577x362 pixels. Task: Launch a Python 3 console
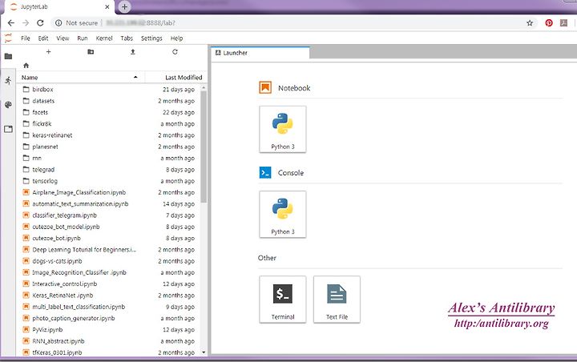click(x=283, y=214)
